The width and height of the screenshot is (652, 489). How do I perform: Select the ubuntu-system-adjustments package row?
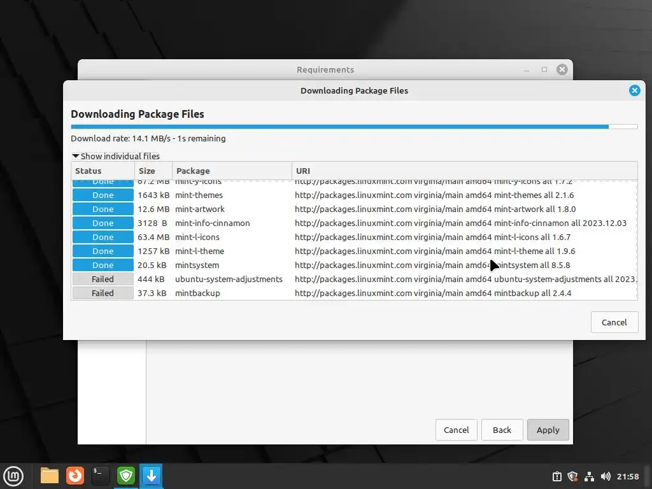pos(354,279)
